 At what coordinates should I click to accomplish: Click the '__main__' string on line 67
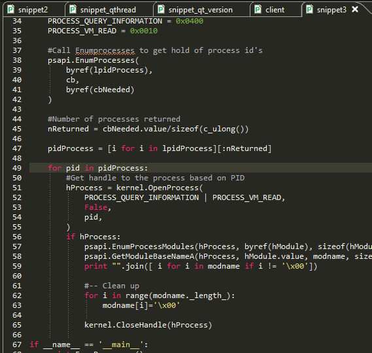pos(121,345)
